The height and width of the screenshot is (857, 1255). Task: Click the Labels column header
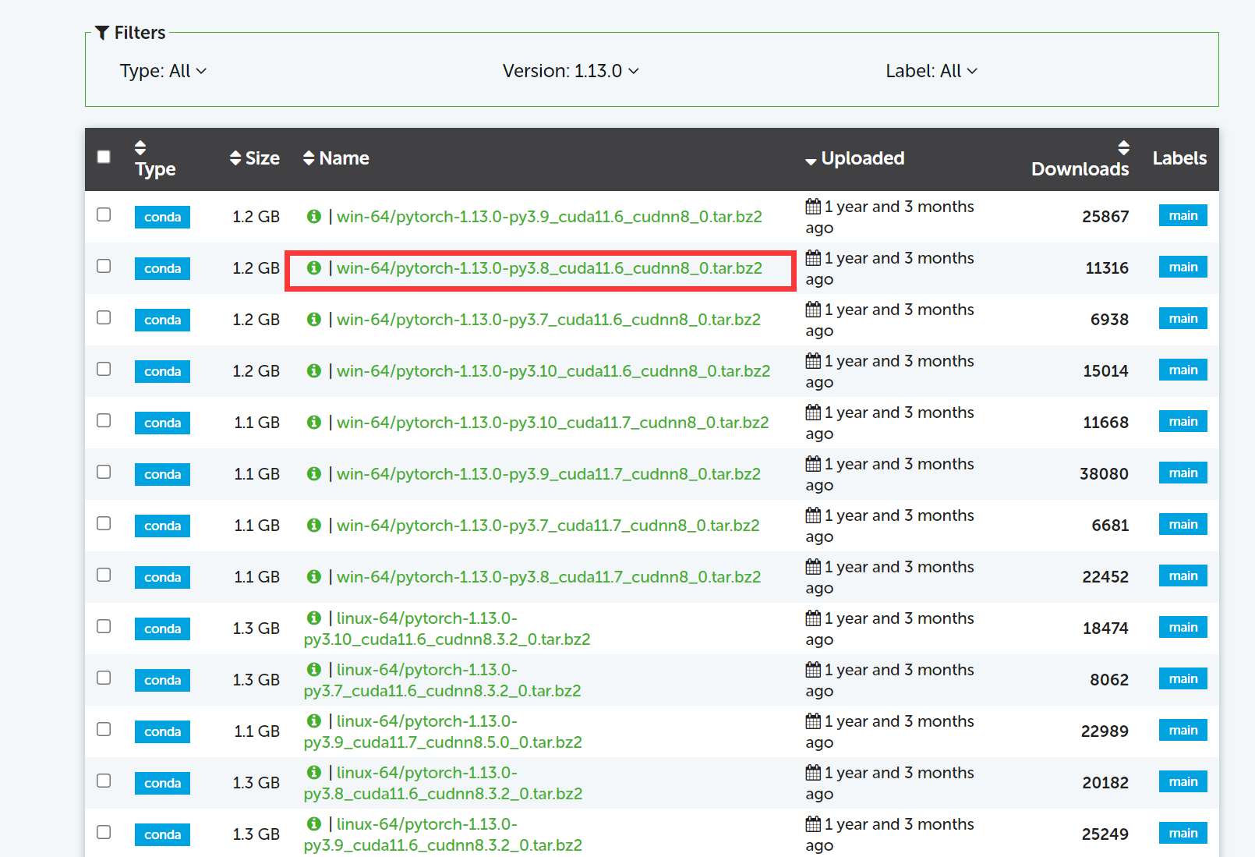[x=1179, y=158]
